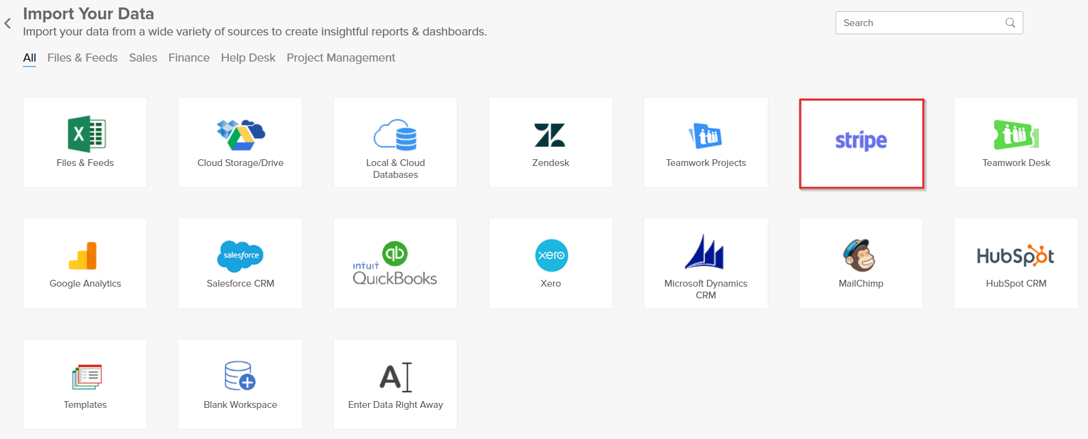Click the Google Analytics label
Viewport: 1088px width, 439px height.
tap(85, 284)
